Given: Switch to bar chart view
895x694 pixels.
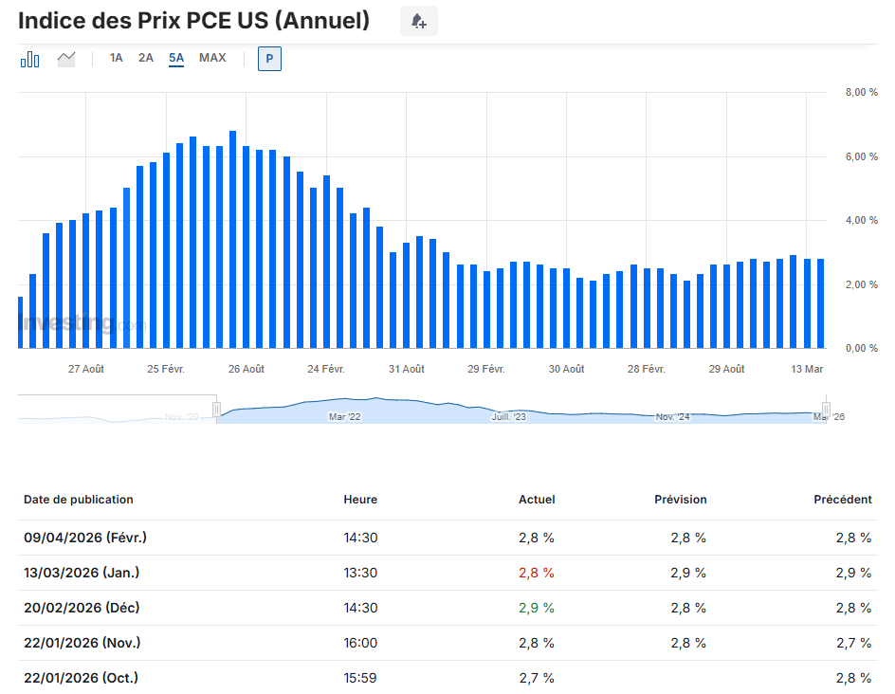Looking at the screenshot, I should 30,59.
